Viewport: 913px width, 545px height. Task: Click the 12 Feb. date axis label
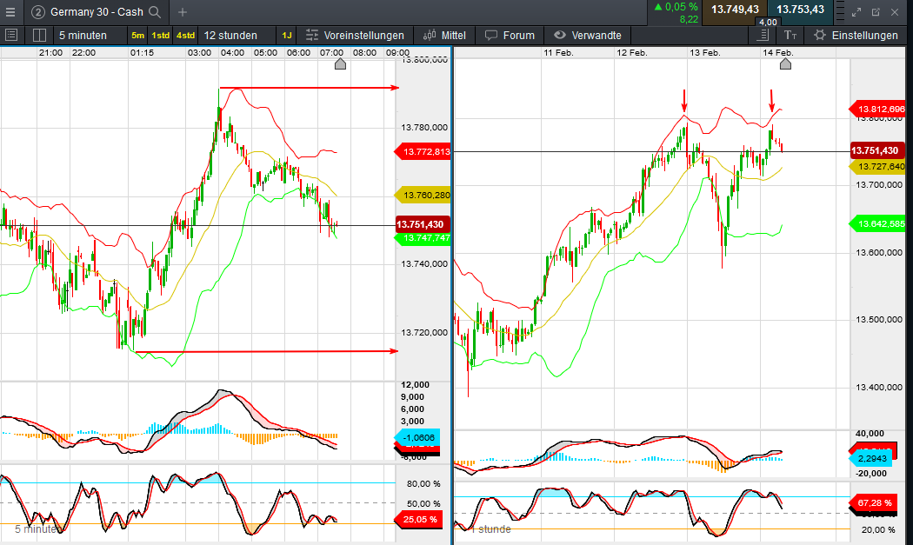tap(632, 52)
